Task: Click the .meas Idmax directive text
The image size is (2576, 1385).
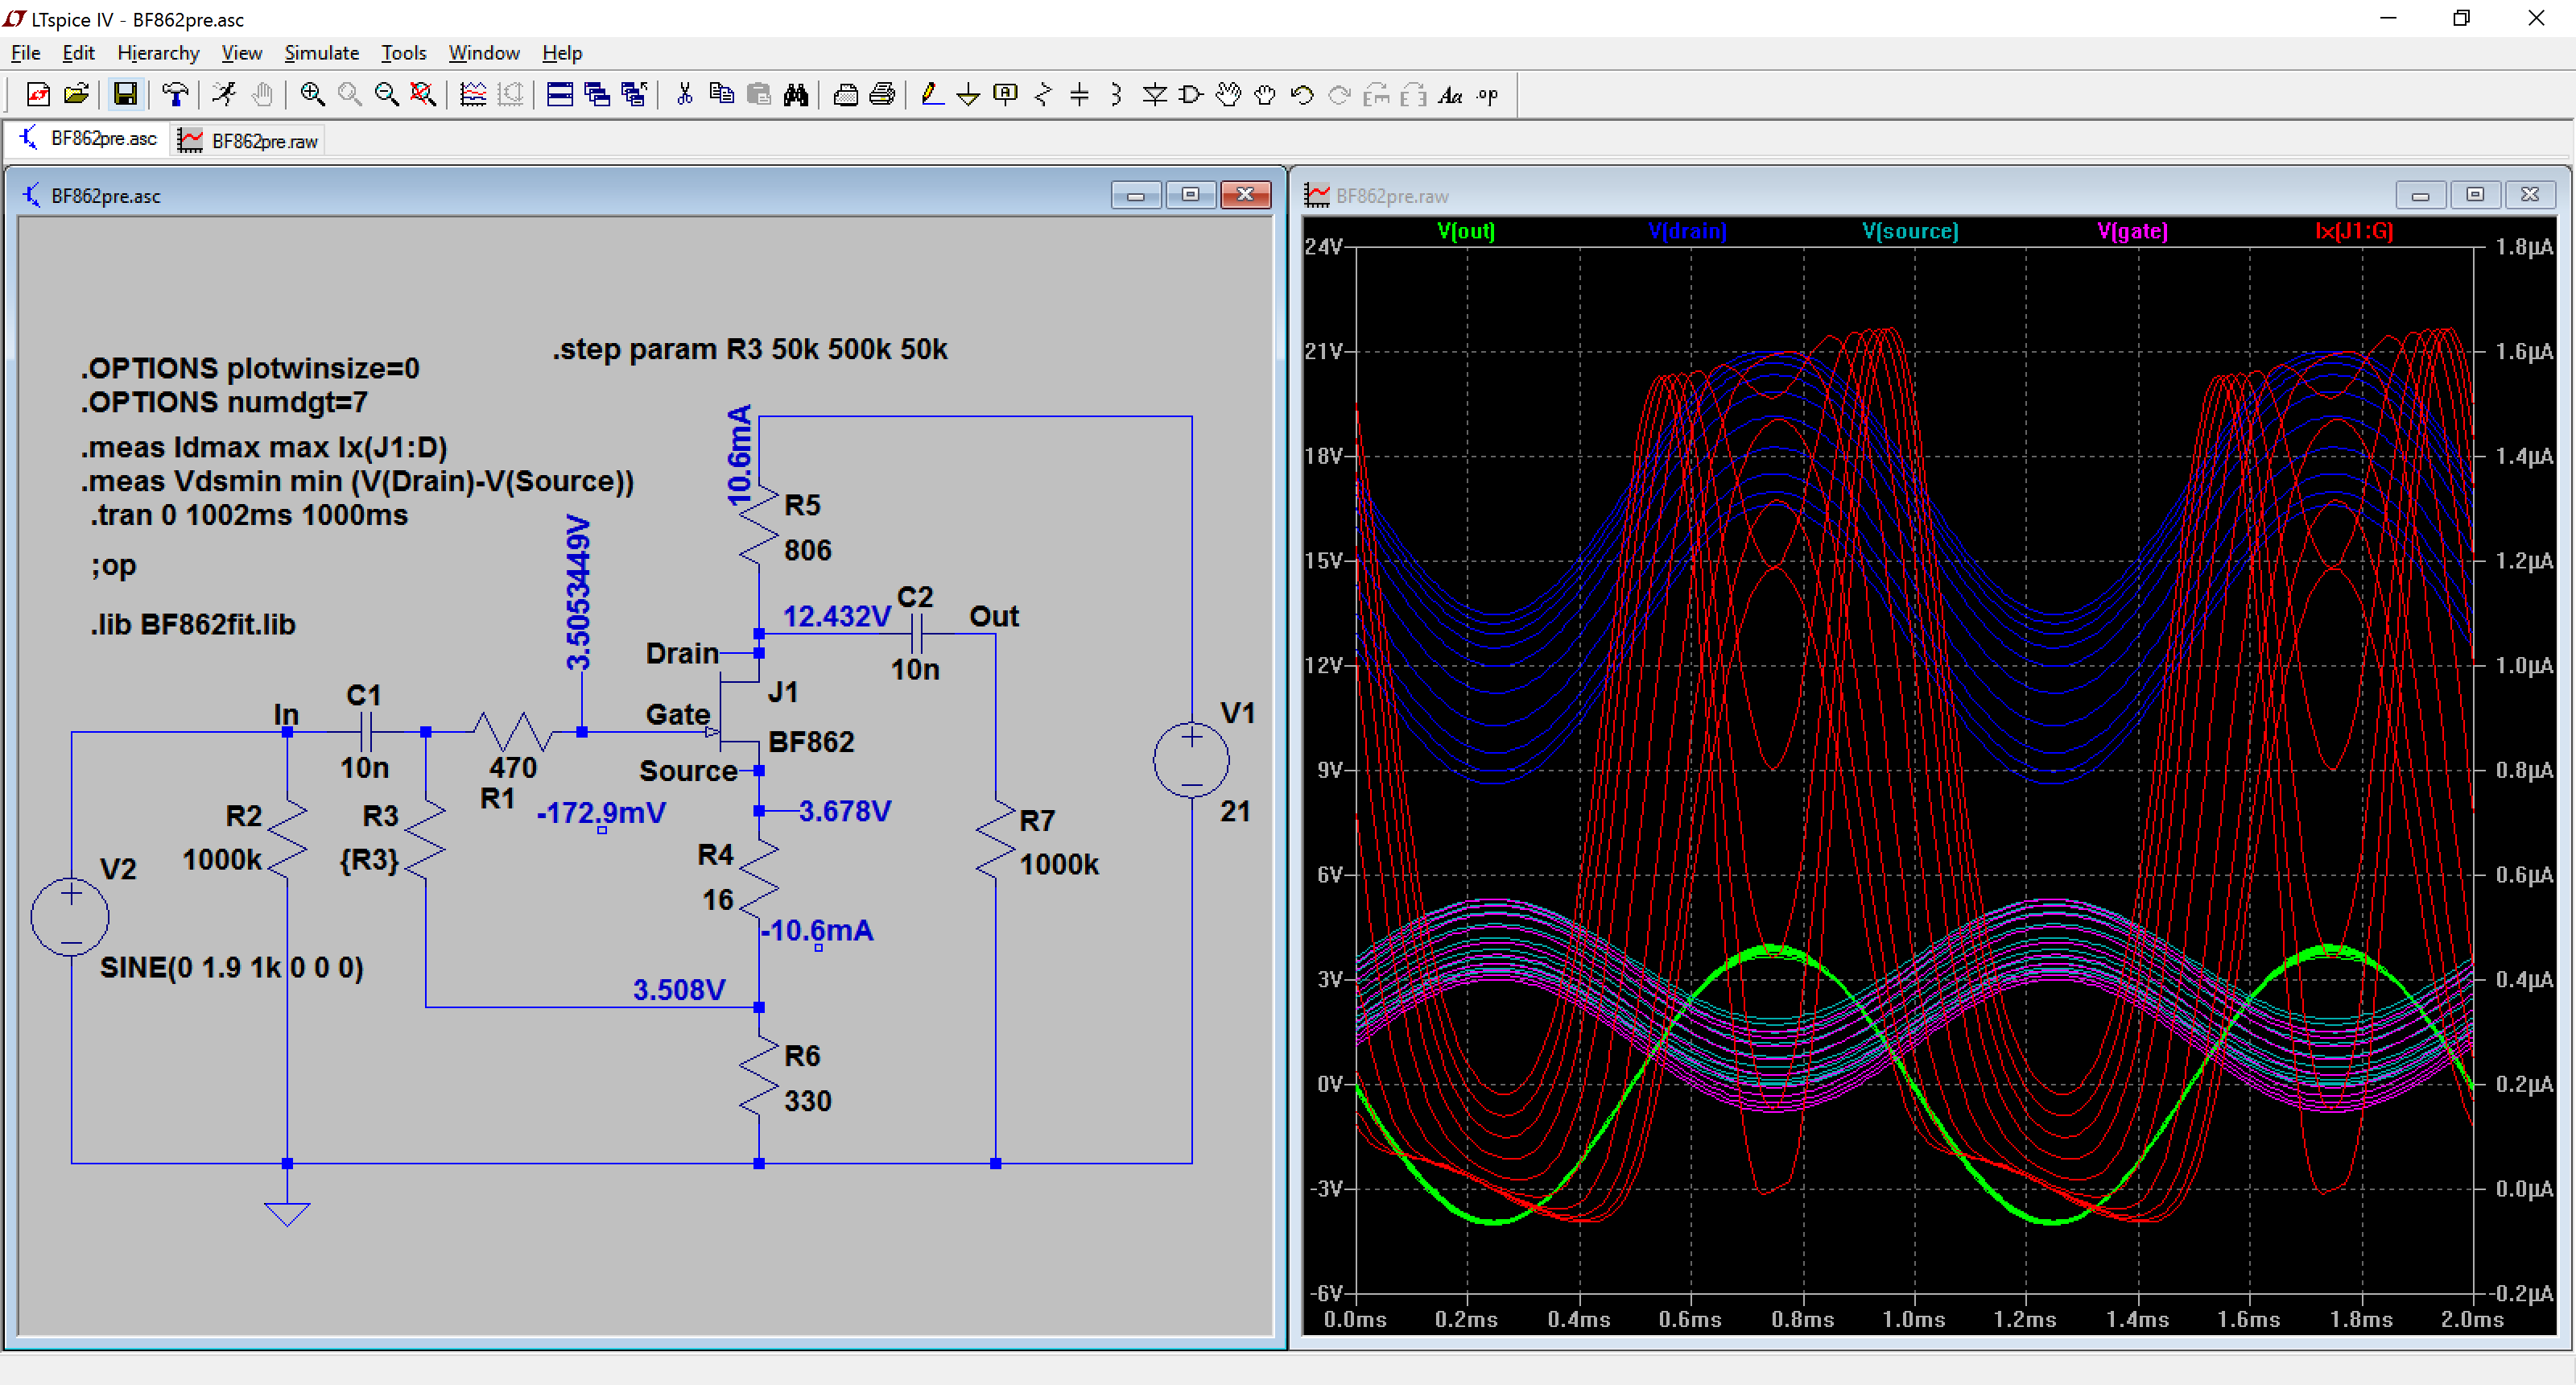Action: pyautogui.click(x=264, y=447)
